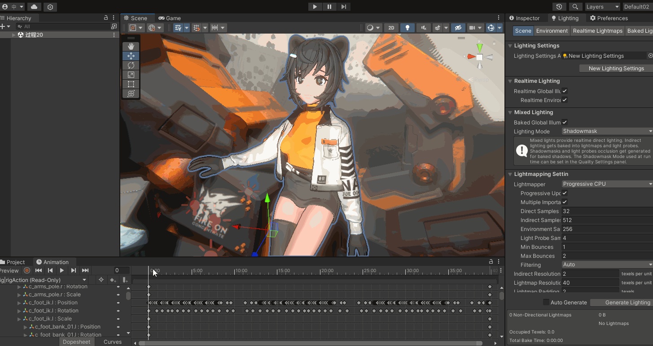Click the Hierarchy search-by-type icon

pos(114,26)
